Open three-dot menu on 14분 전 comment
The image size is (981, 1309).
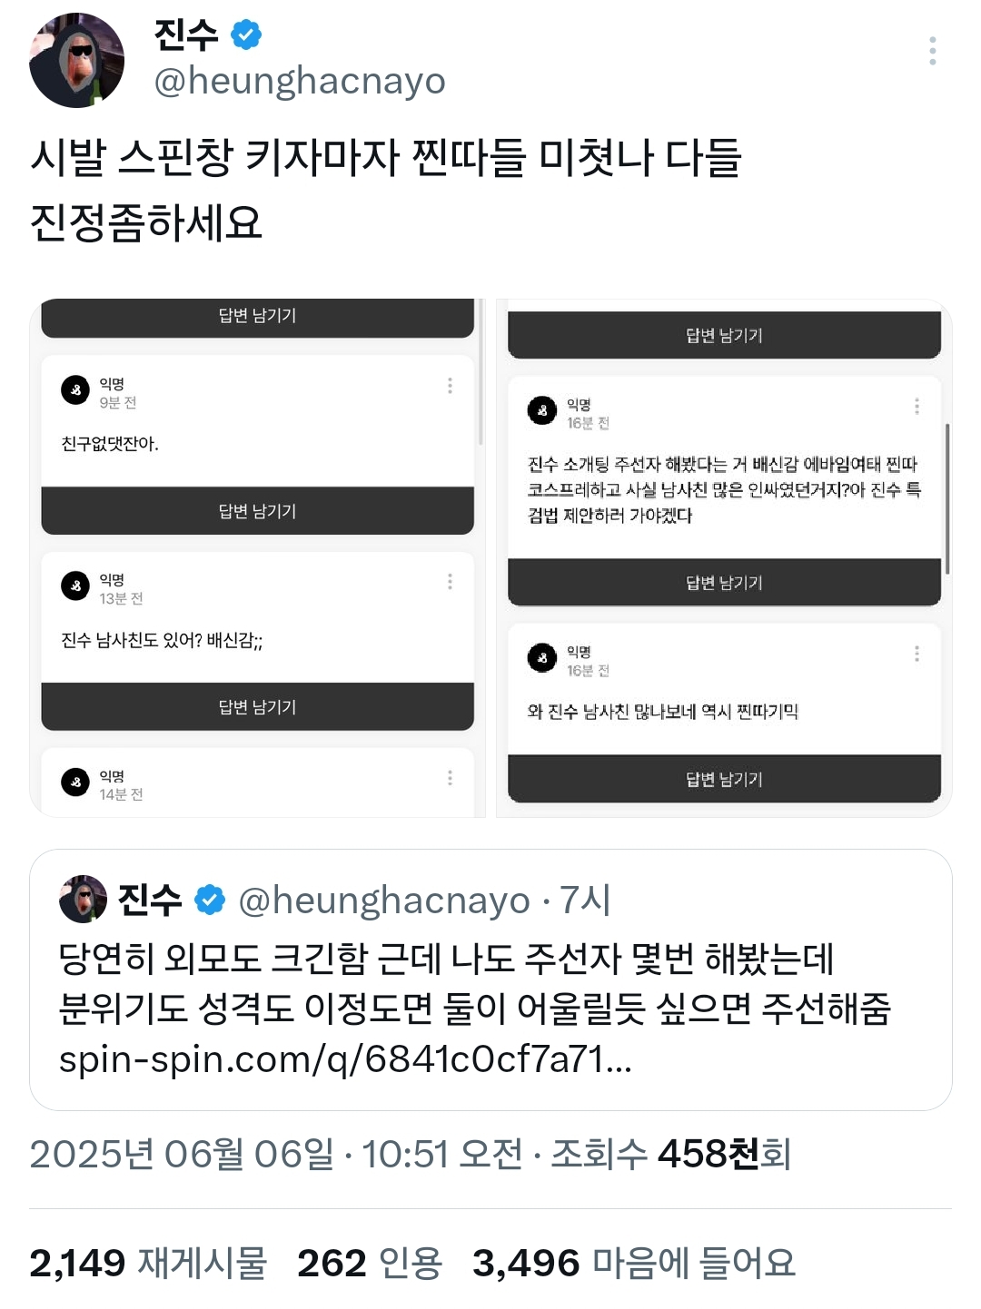(x=450, y=778)
